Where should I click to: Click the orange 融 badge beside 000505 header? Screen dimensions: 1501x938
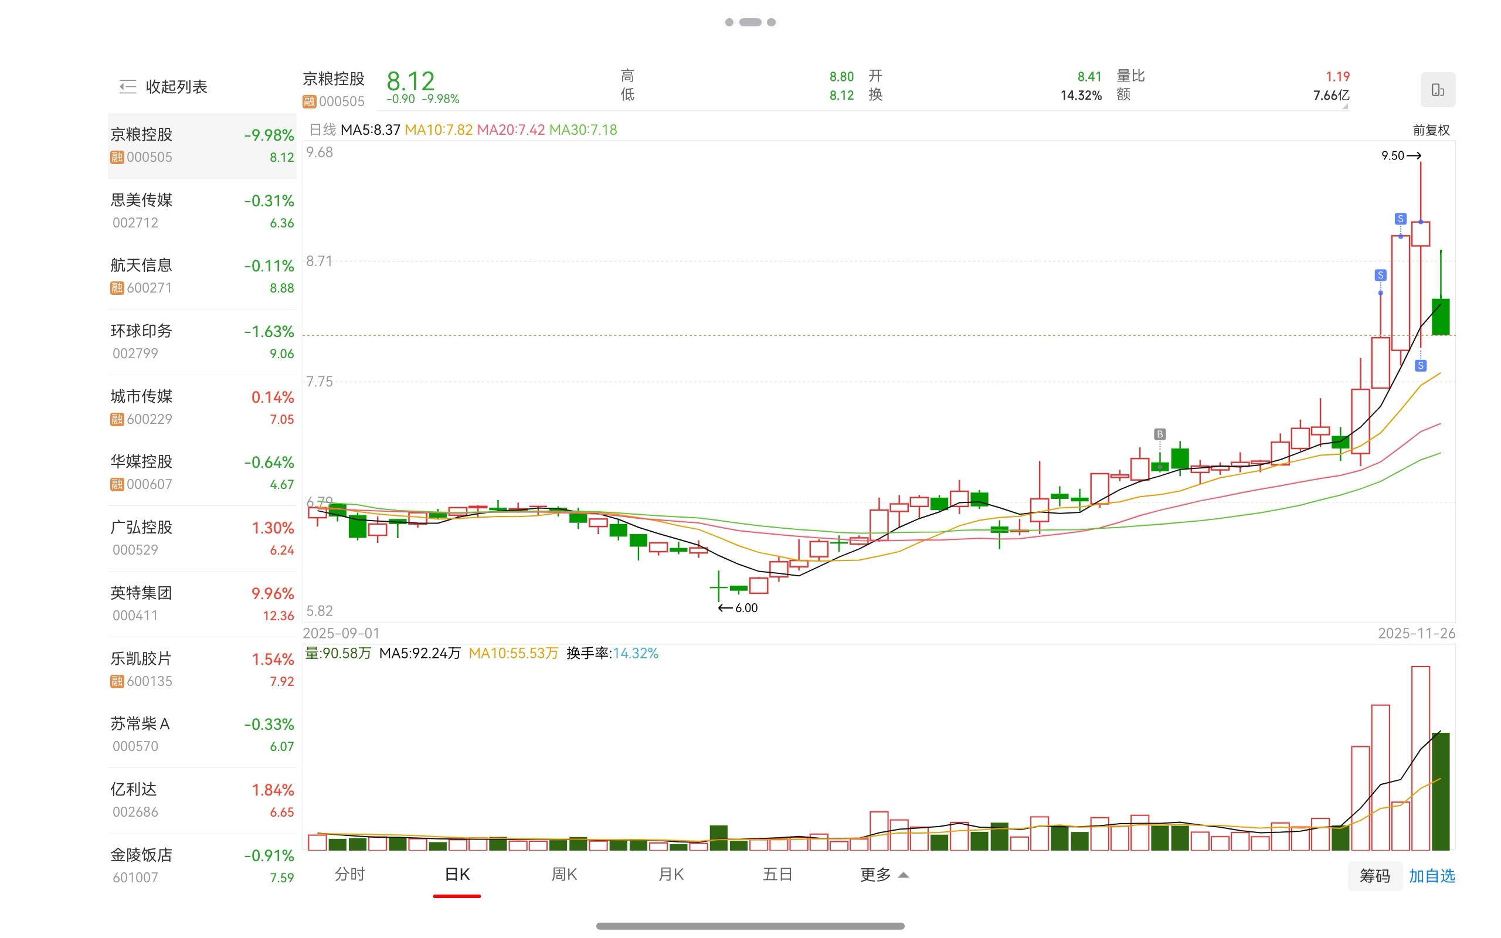coord(309,101)
